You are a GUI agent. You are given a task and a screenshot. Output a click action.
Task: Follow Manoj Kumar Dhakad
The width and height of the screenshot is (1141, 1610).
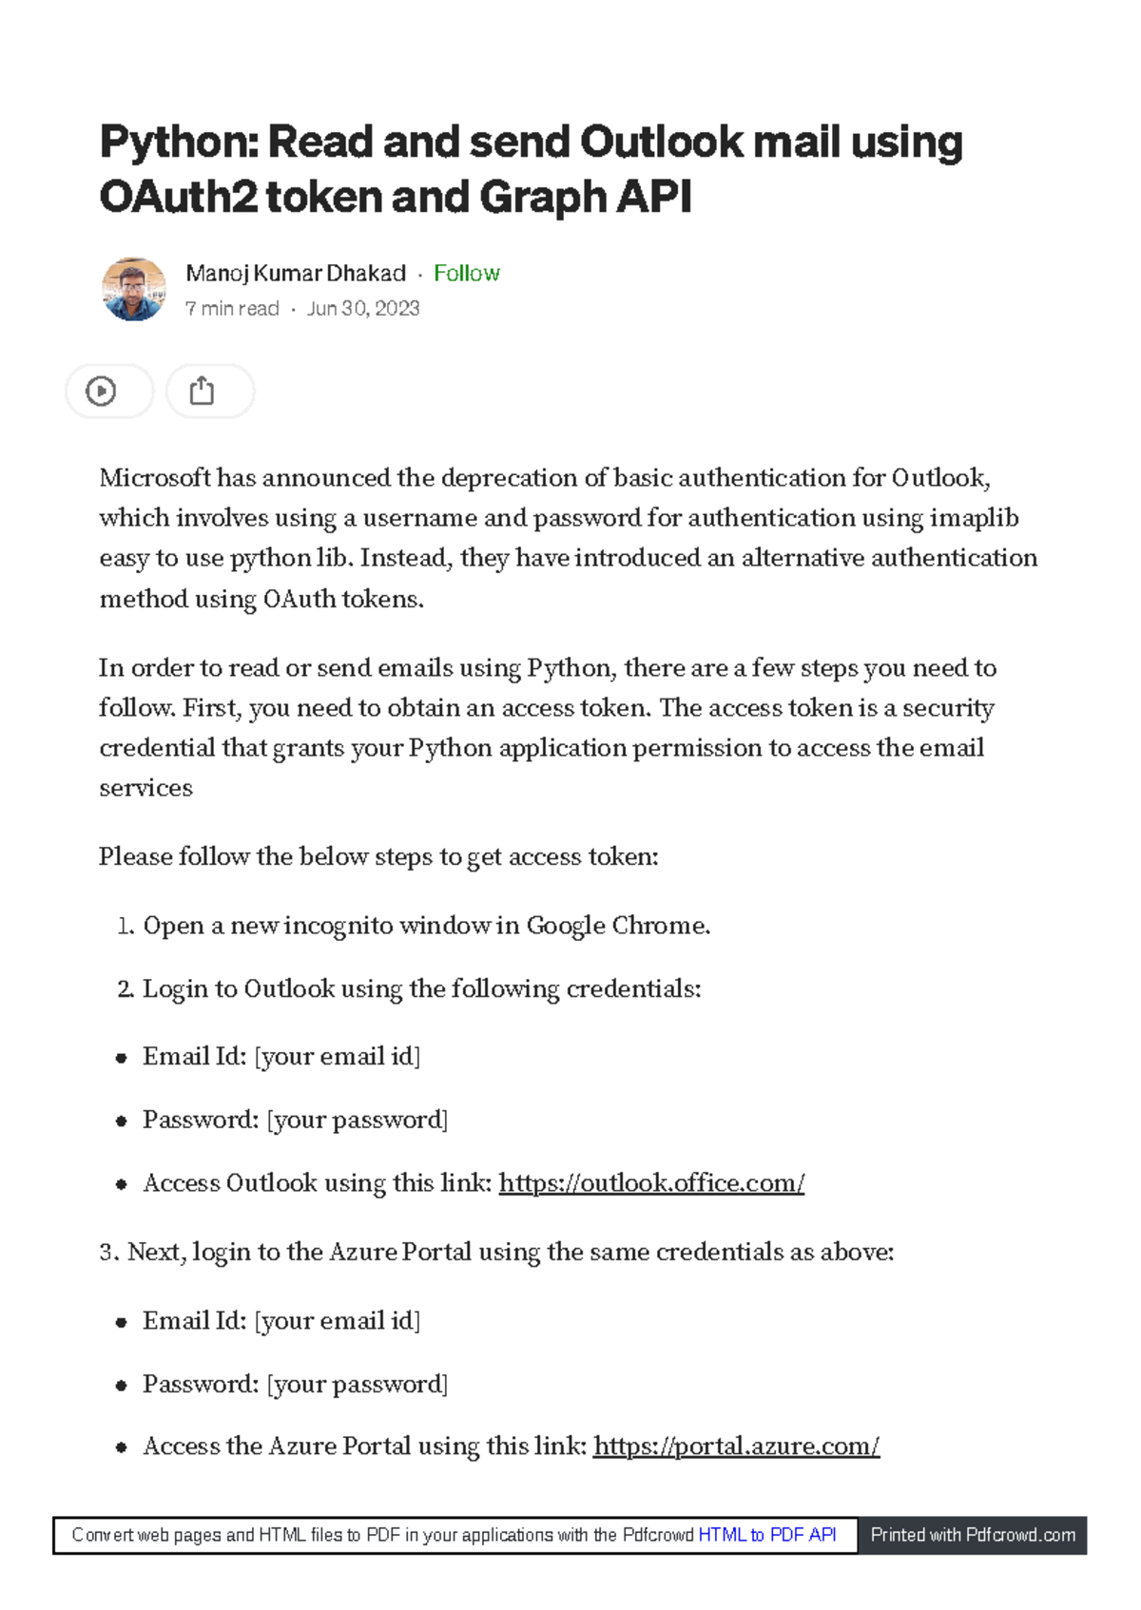[x=466, y=274]
